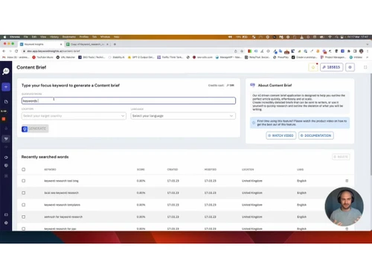Click the share icon in address bar
The height and width of the screenshot is (279, 372).
236,51
